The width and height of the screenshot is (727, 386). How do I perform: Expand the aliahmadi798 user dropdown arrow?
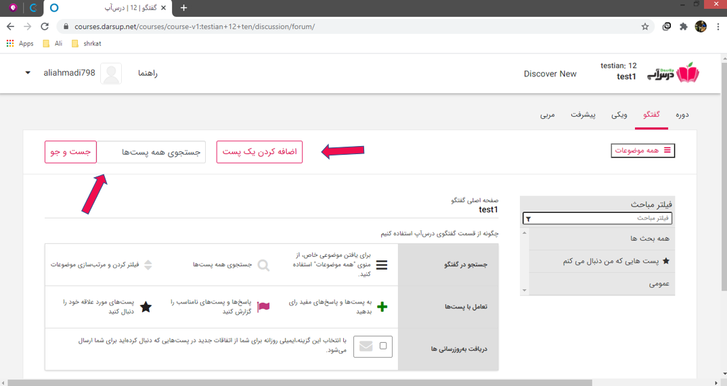(x=28, y=73)
